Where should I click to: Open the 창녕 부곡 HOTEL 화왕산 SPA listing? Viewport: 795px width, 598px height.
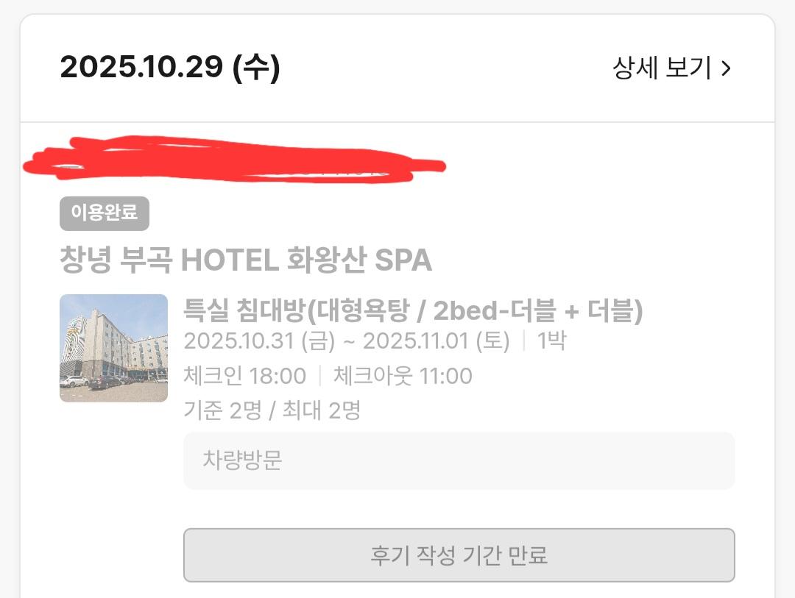click(246, 259)
